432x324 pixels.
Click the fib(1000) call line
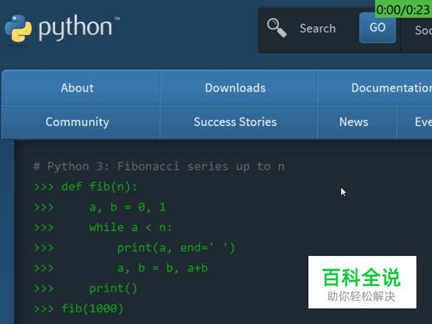click(x=92, y=308)
